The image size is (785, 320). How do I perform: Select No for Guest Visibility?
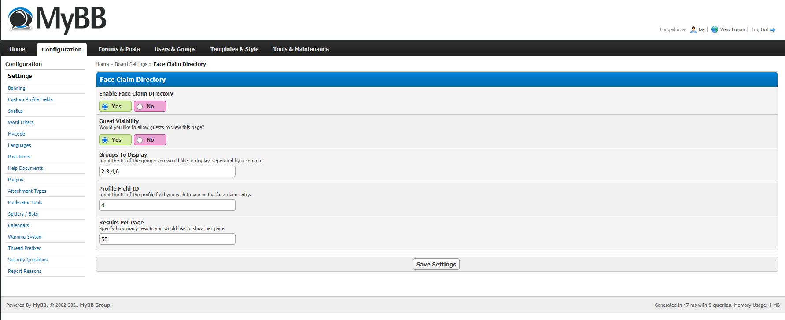click(x=140, y=140)
